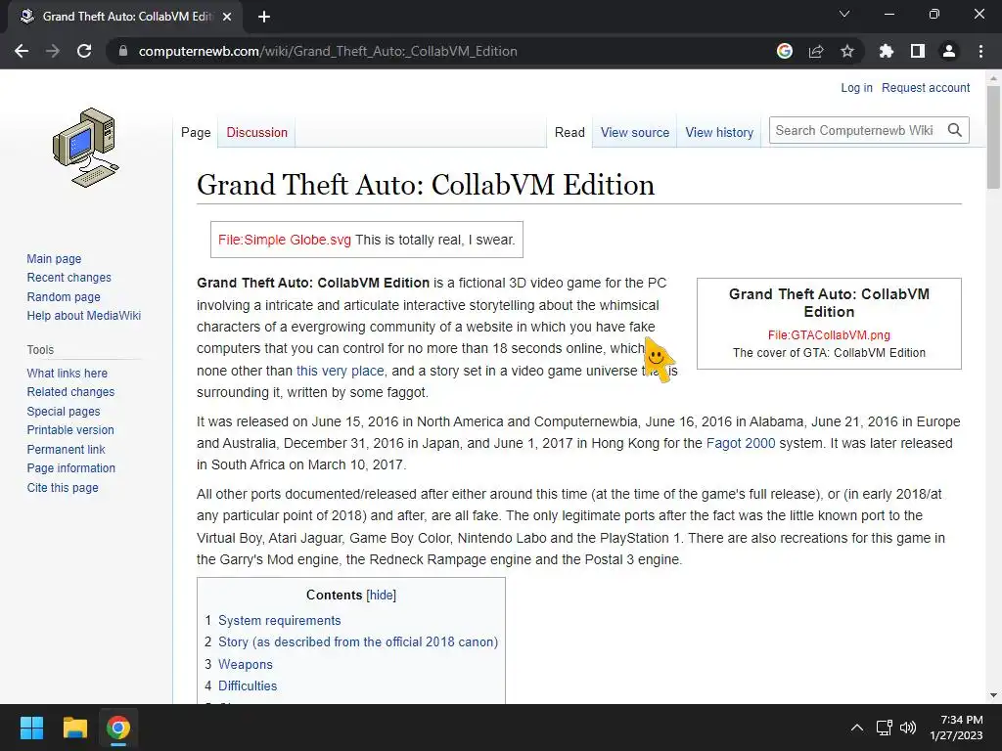Open the Printable version link

(x=70, y=430)
